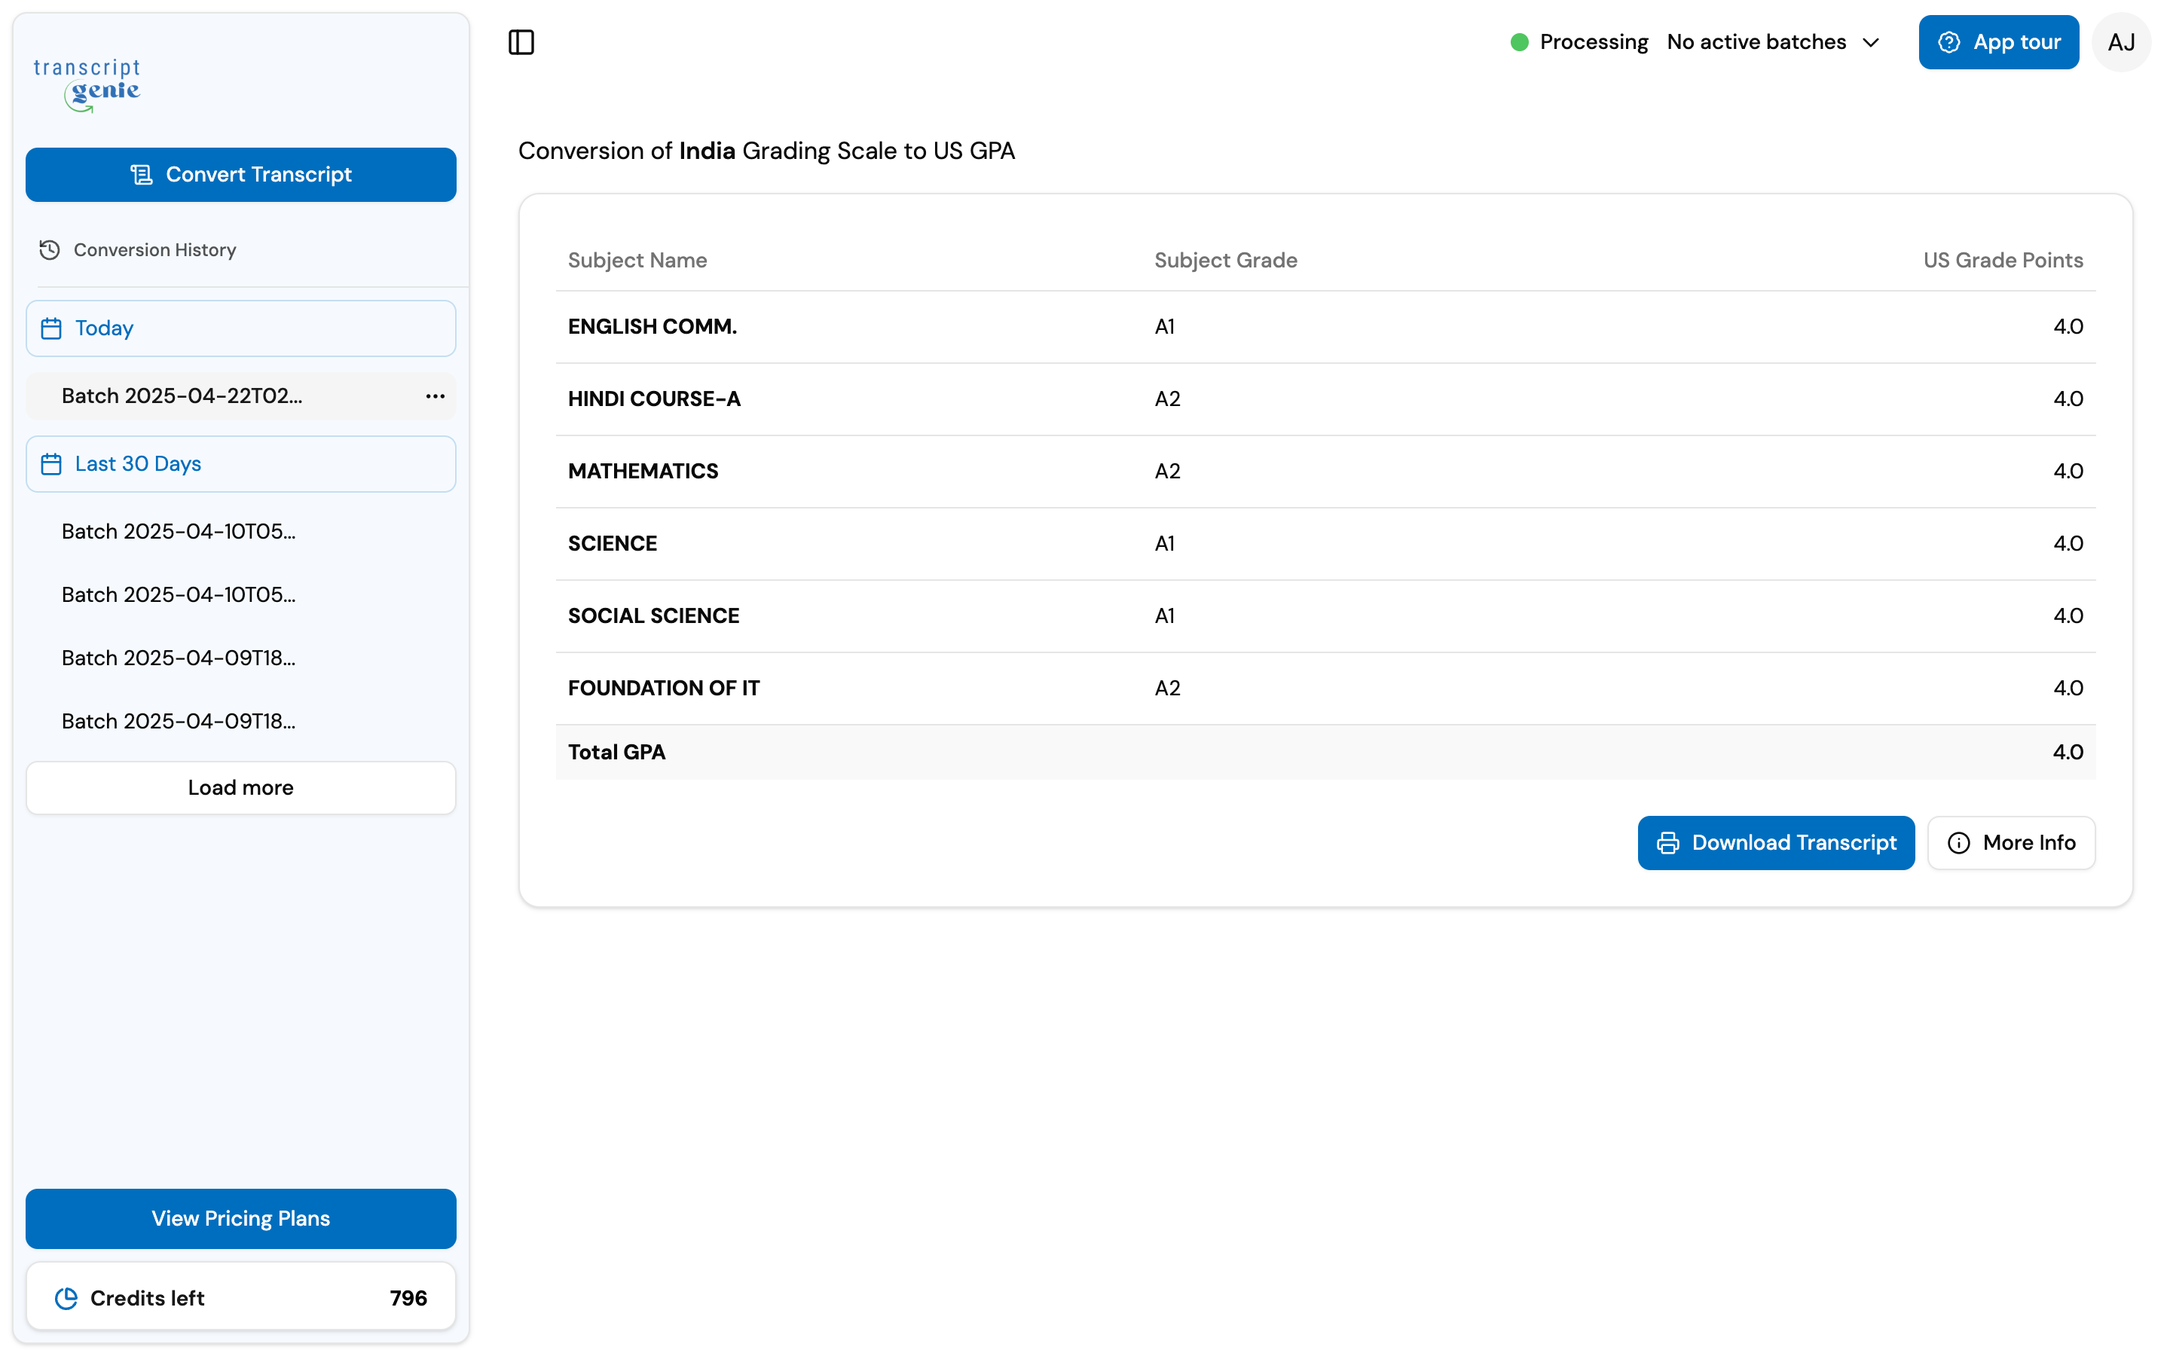
Task: Select second Batch 2025-04-09T18 entry
Action: 179,722
